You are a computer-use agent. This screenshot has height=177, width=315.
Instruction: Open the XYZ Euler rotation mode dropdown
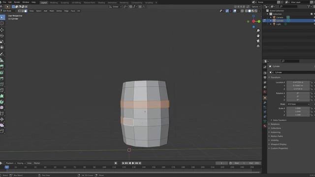(x=298, y=104)
